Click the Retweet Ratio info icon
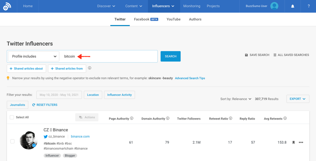This screenshot has width=316, height=161. point(231,118)
